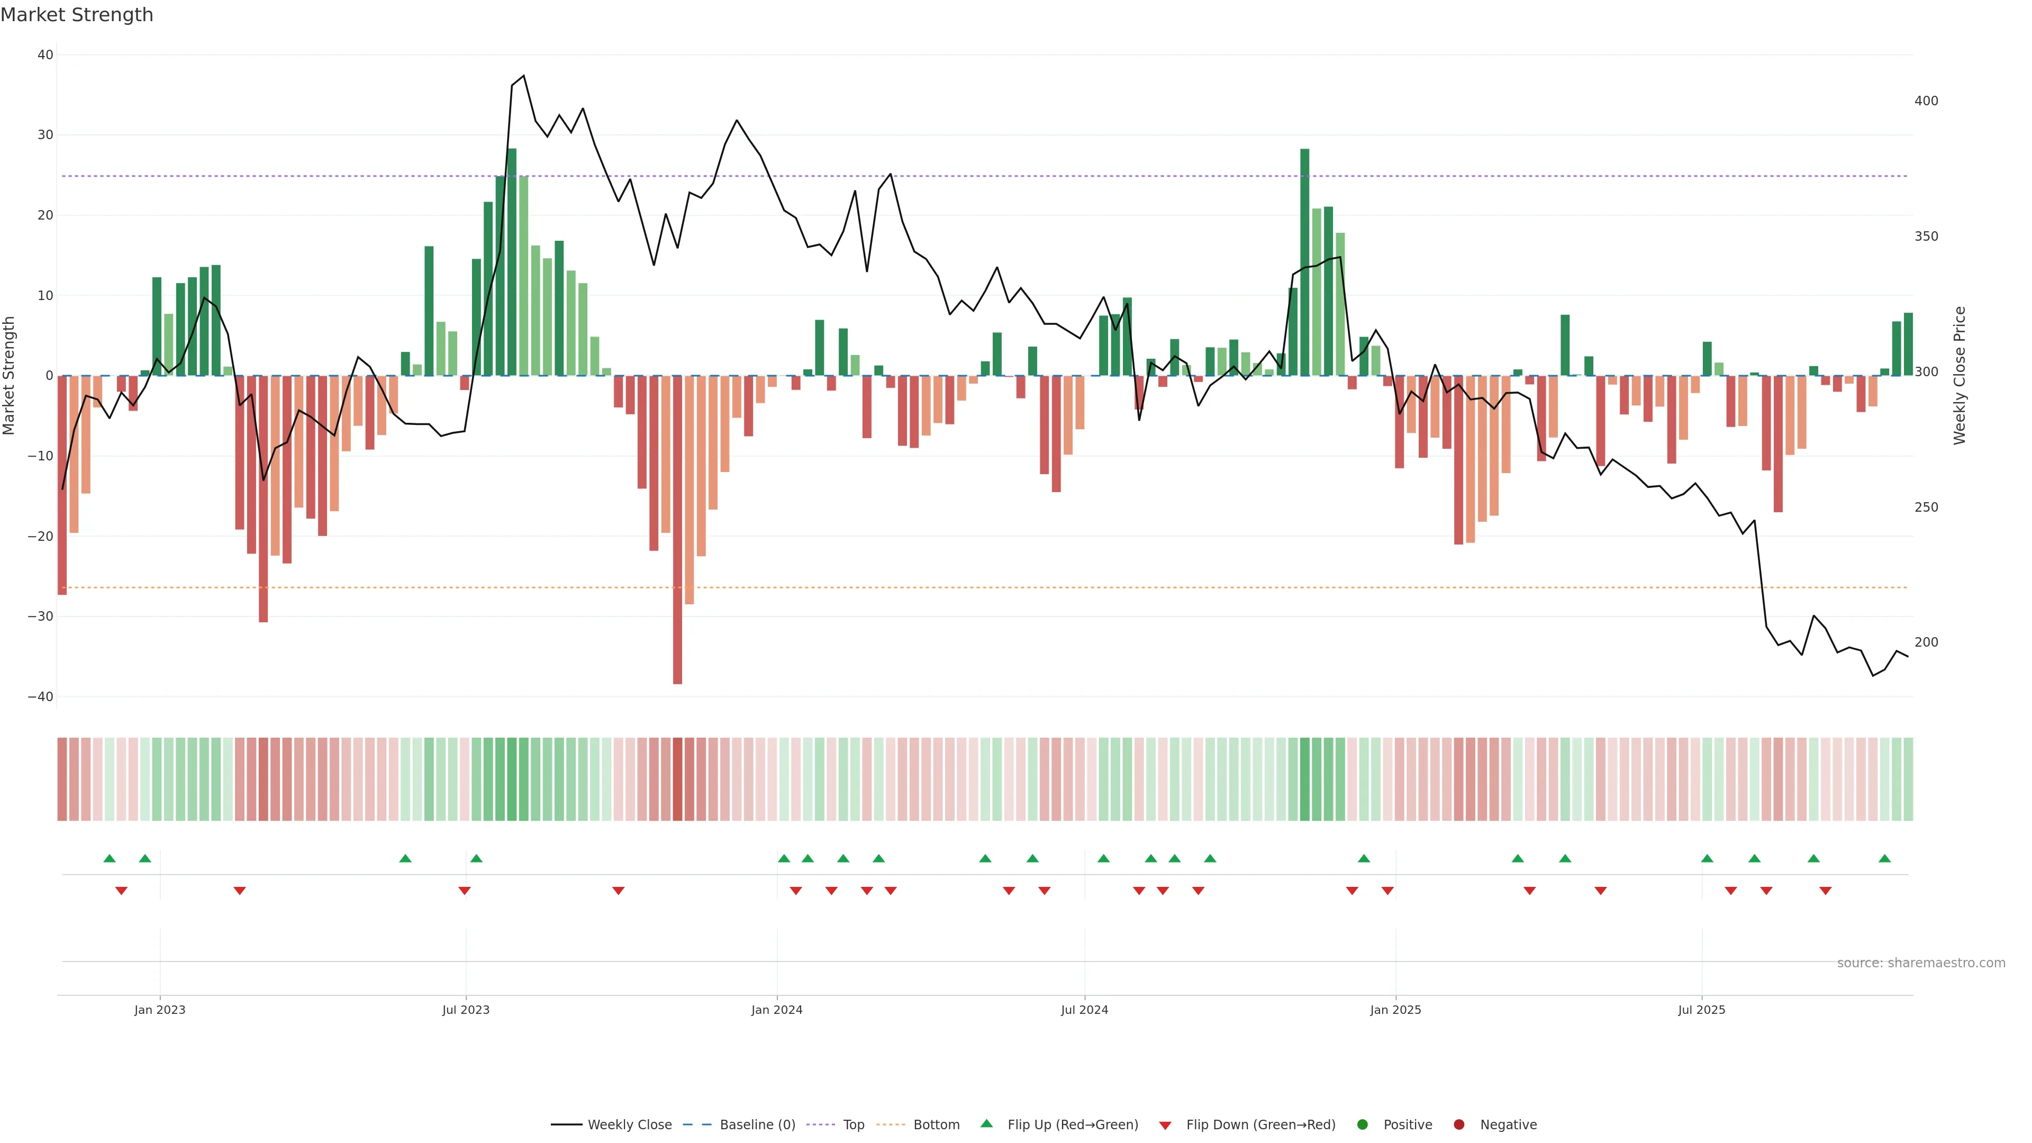Click the last red flip-down triangle marker
This screenshot has width=2032, height=1143.
pos(1825,891)
